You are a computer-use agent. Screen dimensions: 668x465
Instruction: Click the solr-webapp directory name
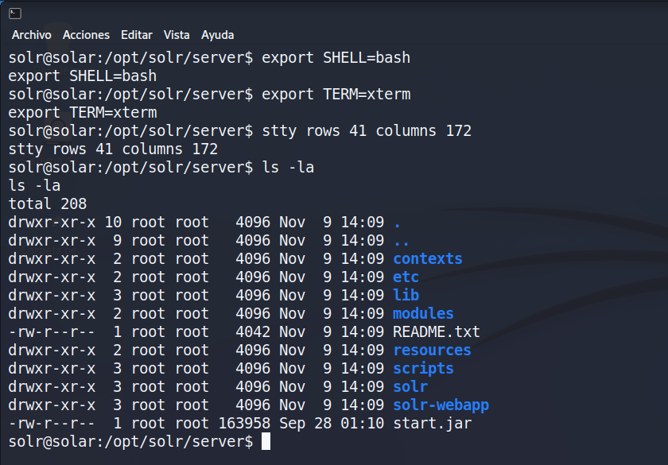[x=441, y=405]
